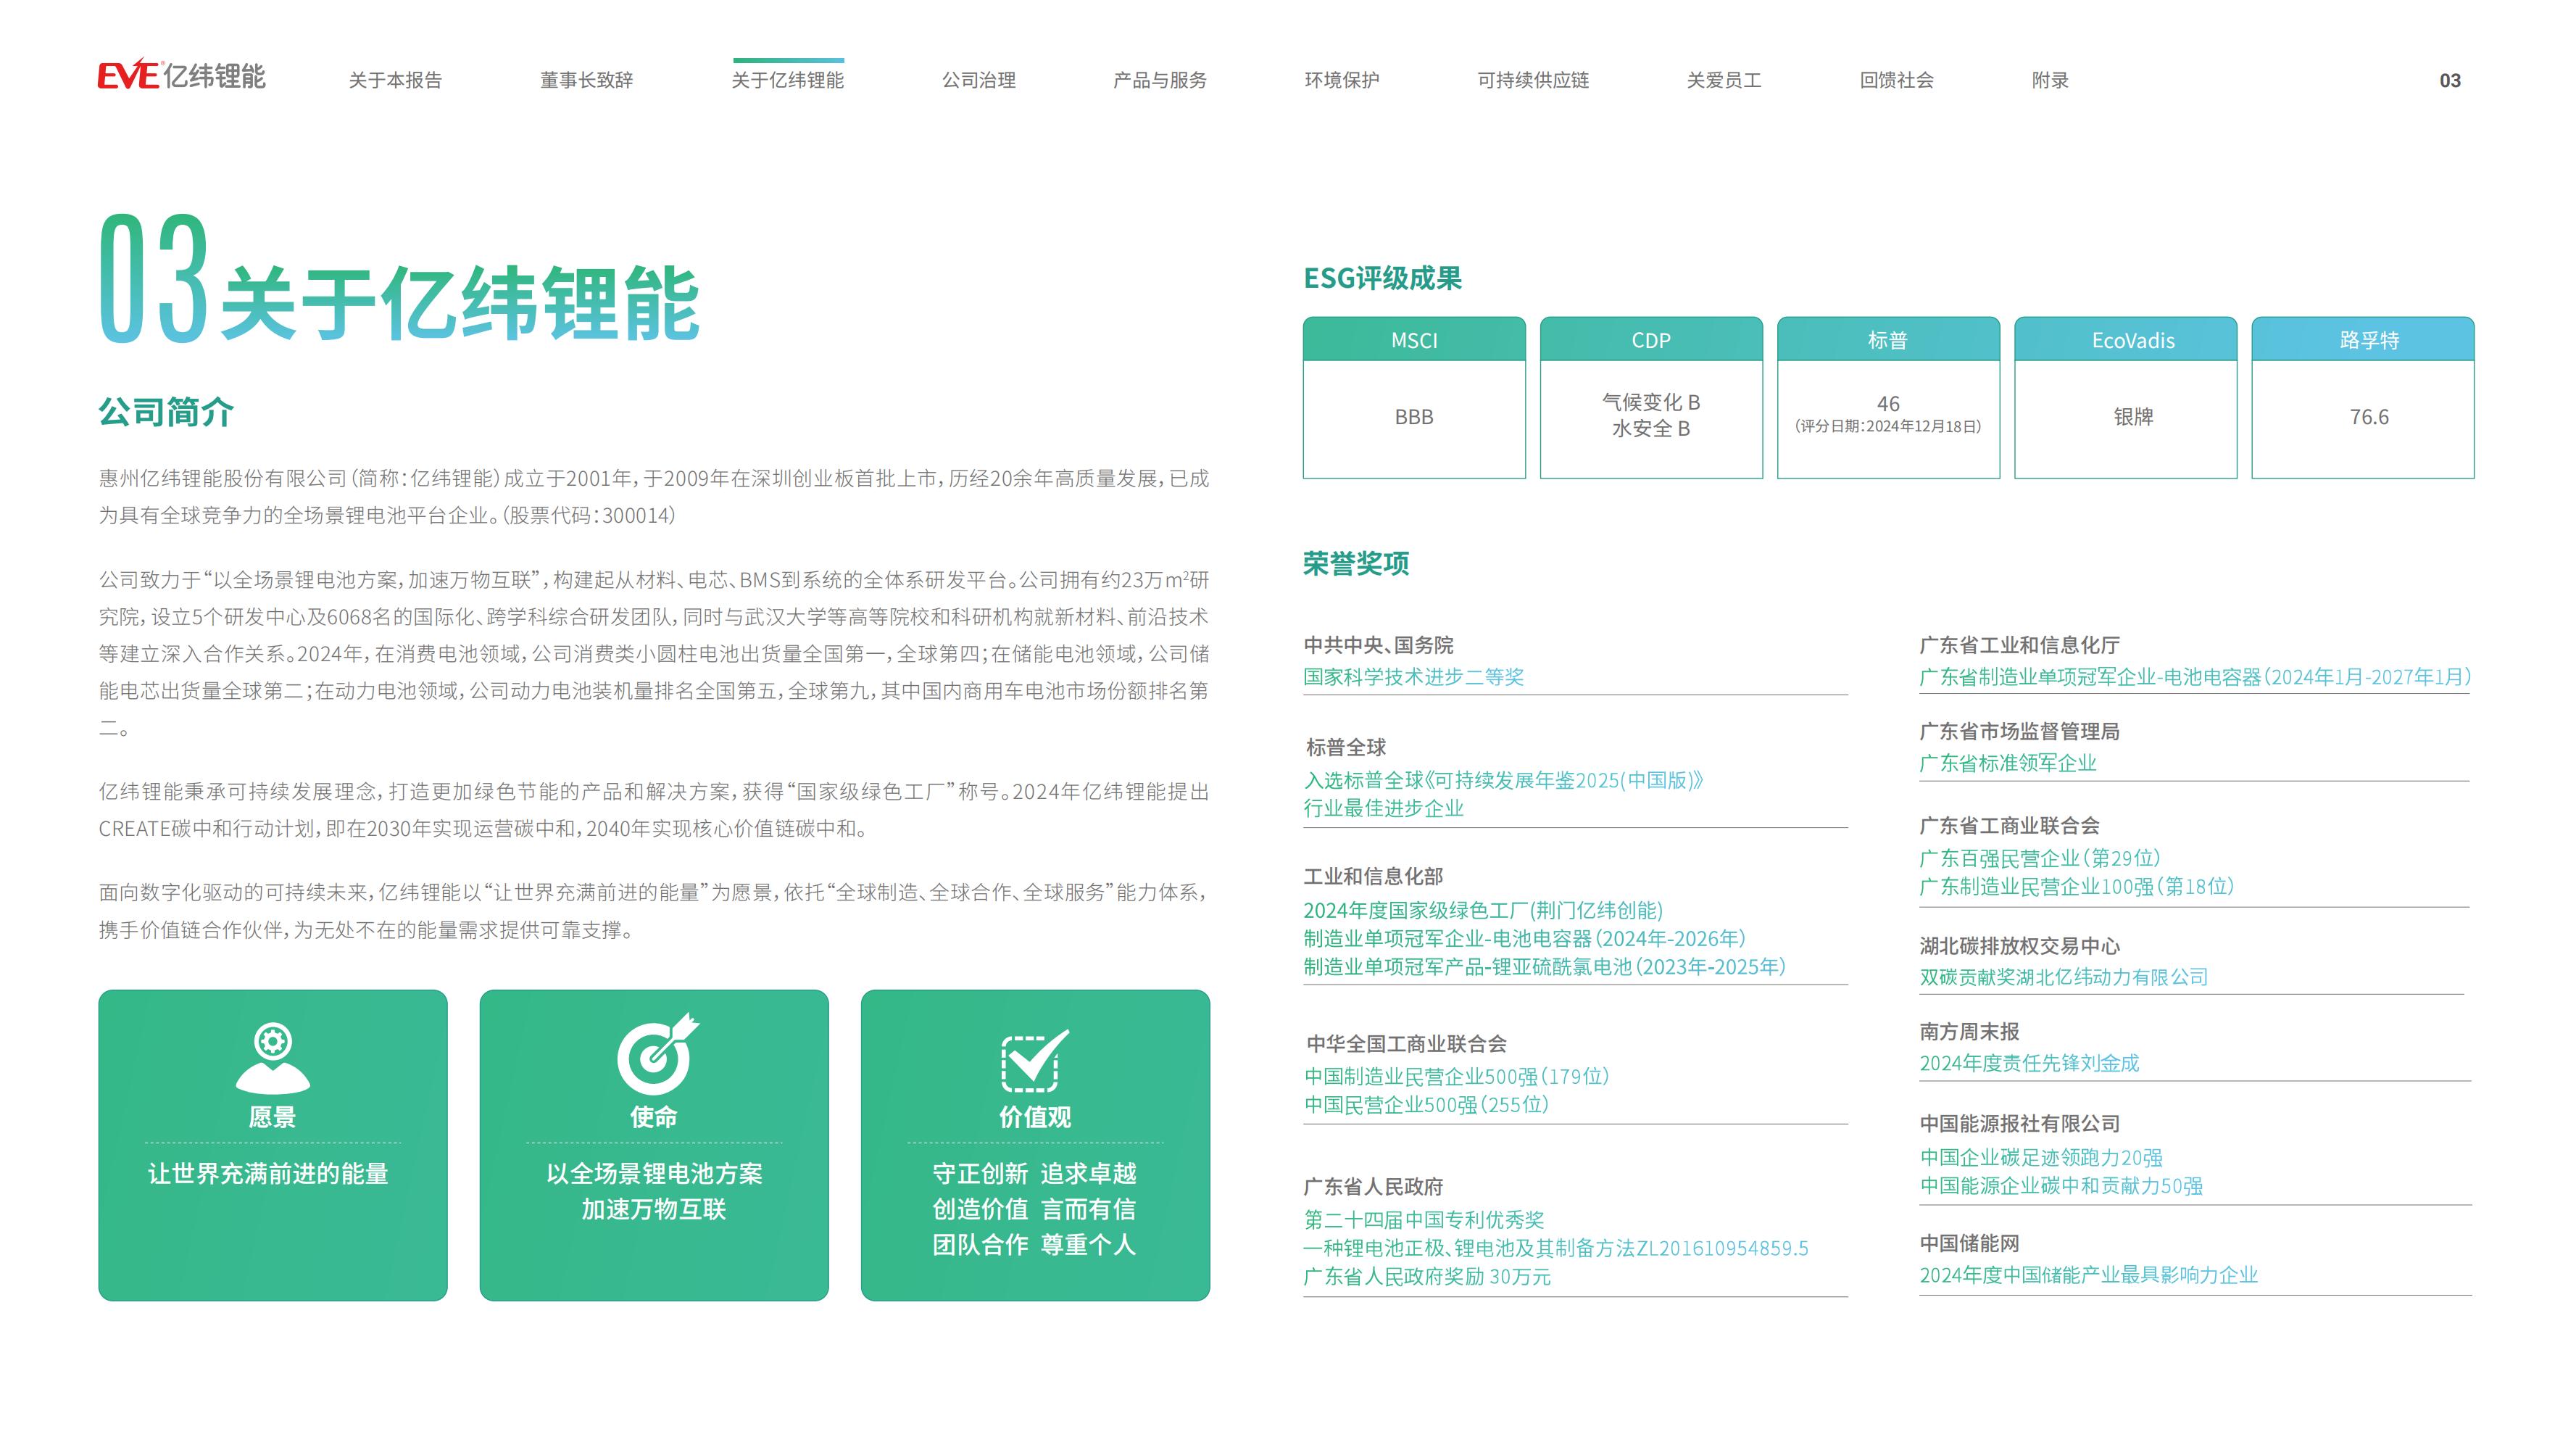Click 中共中央、国务院 awarding body label
Viewport: 2576px width, 1450px height.
(1378, 645)
